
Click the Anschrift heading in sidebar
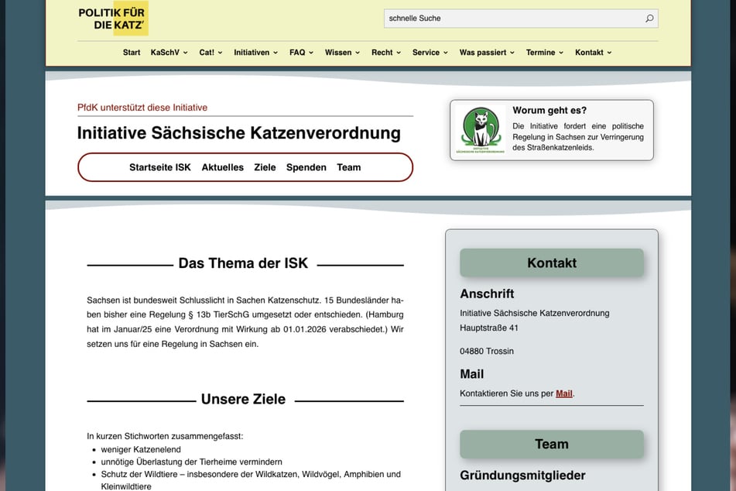487,294
